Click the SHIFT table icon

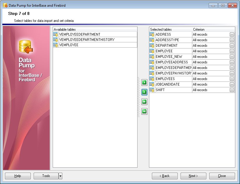pyautogui.click(x=152, y=90)
